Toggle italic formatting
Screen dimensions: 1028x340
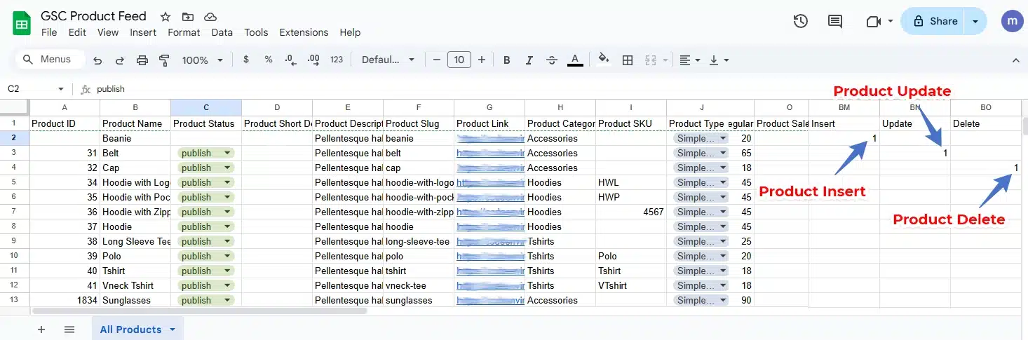coord(529,60)
